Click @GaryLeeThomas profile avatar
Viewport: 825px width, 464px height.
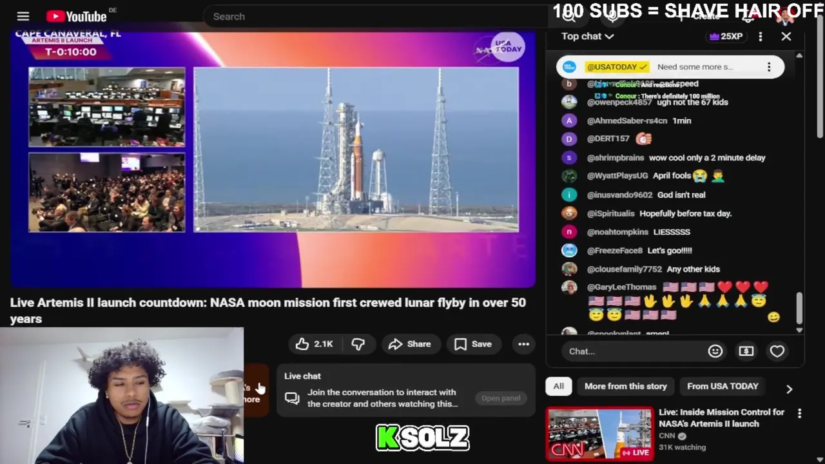click(569, 287)
